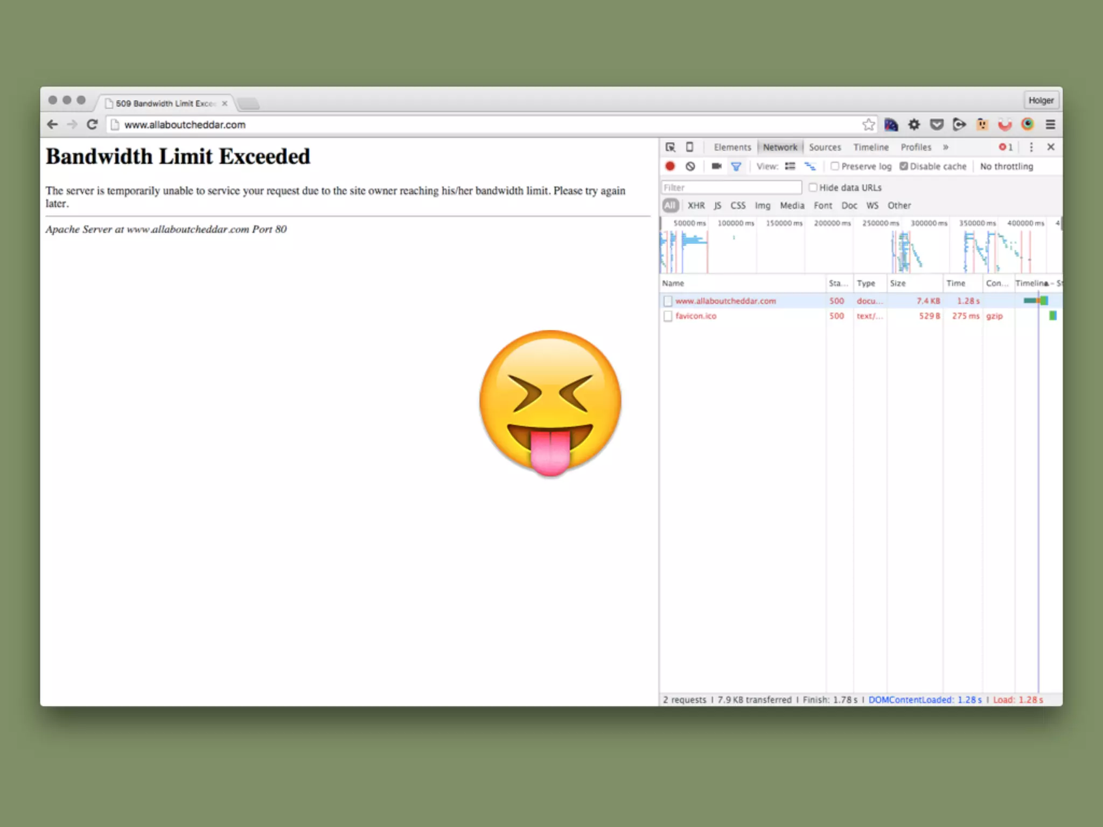Check Hide data URLs option
Viewport: 1103px width, 827px height.
point(813,187)
